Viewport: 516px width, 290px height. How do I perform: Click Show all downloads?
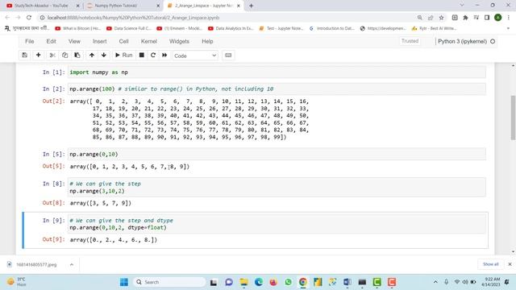[x=490, y=264]
